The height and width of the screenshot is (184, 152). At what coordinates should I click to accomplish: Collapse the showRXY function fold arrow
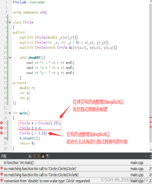[x=10, y=58]
